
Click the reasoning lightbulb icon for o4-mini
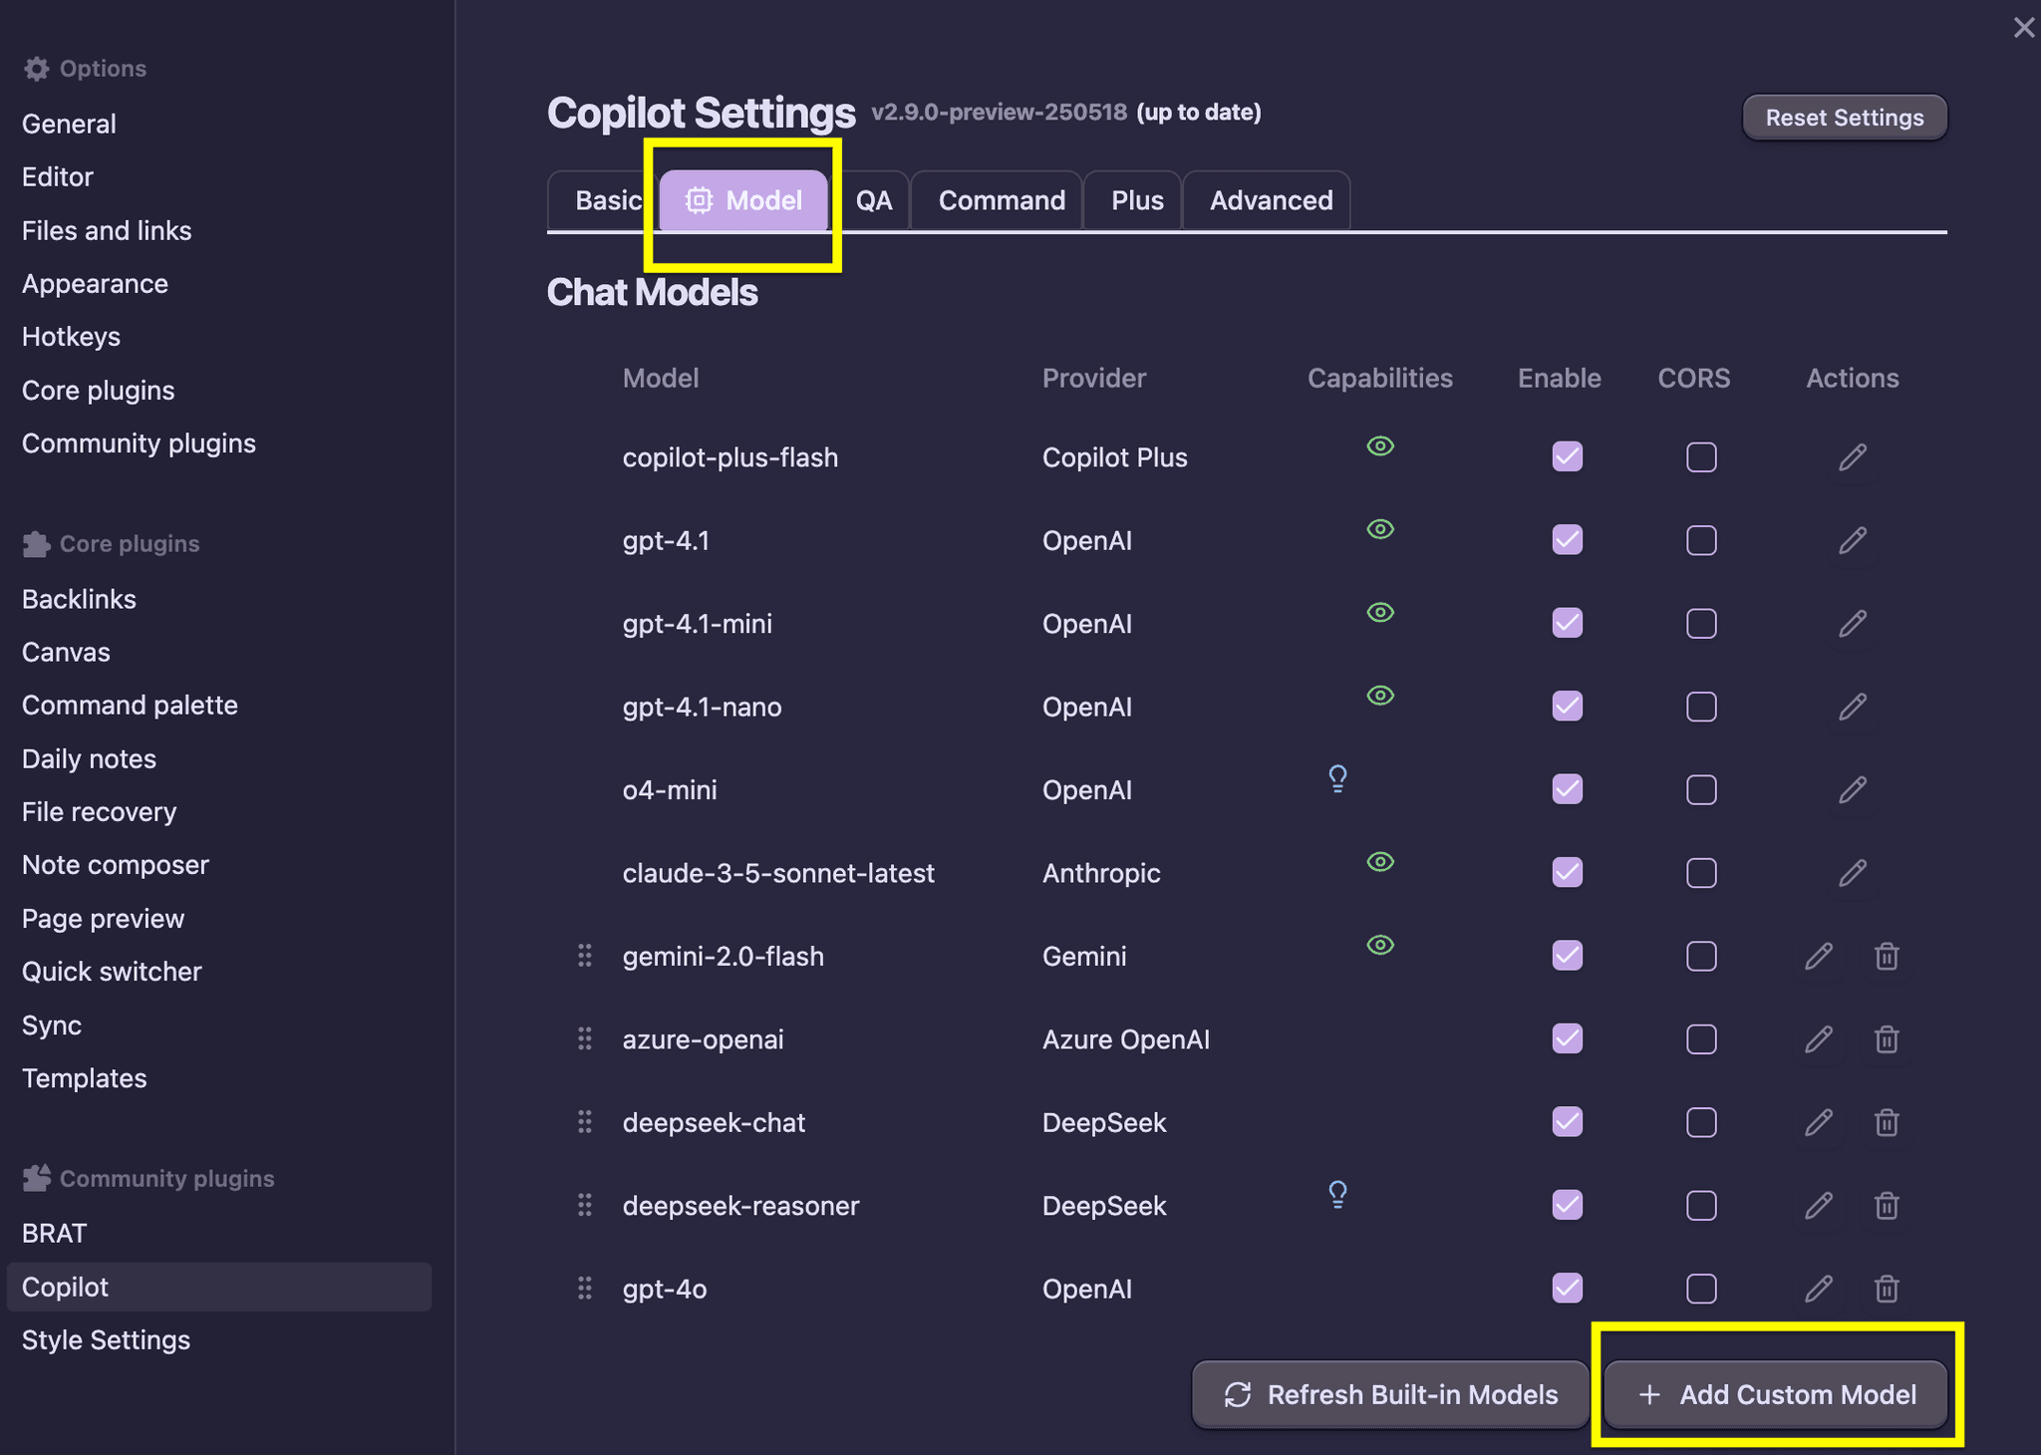(x=1336, y=778)
